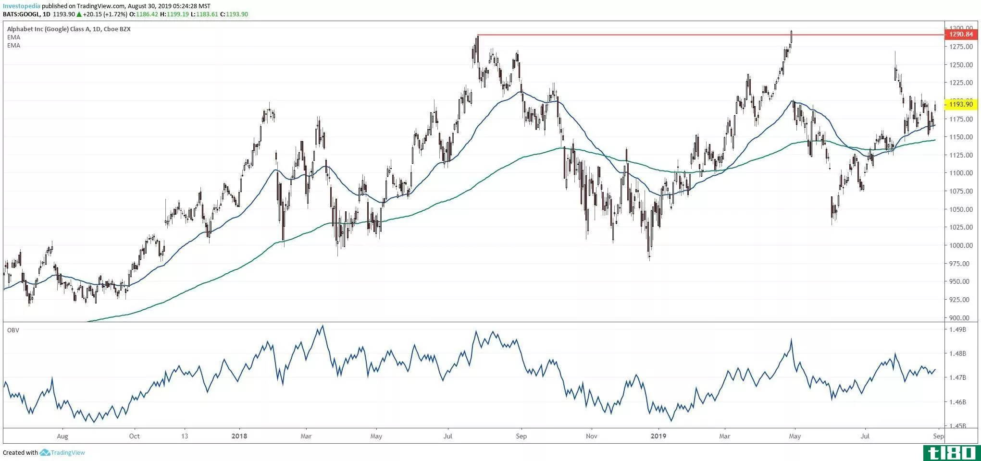Click the 1.46B OBV axis label

pos(958,401)
